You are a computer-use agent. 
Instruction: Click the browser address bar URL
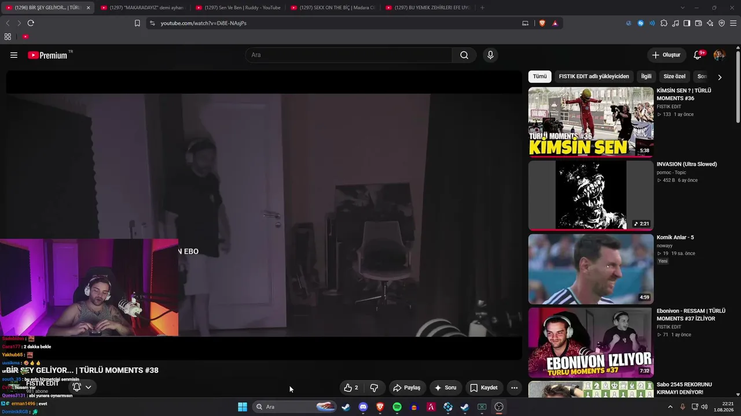(203, 23)
